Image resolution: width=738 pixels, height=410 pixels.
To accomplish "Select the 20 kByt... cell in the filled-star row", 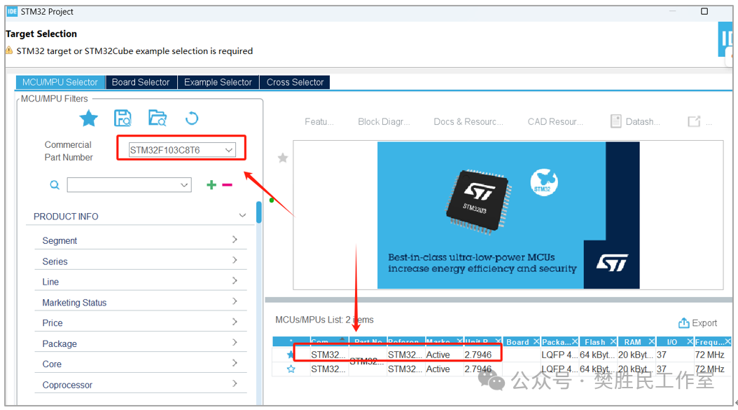I will point(635,355).
